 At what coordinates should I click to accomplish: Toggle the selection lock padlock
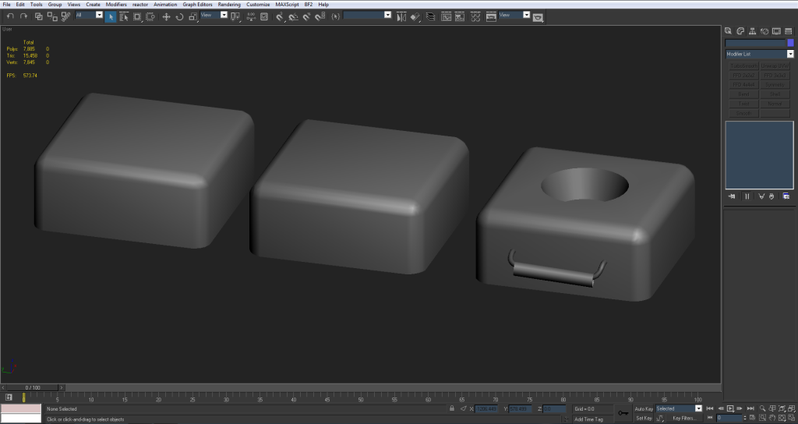point(452,408)
